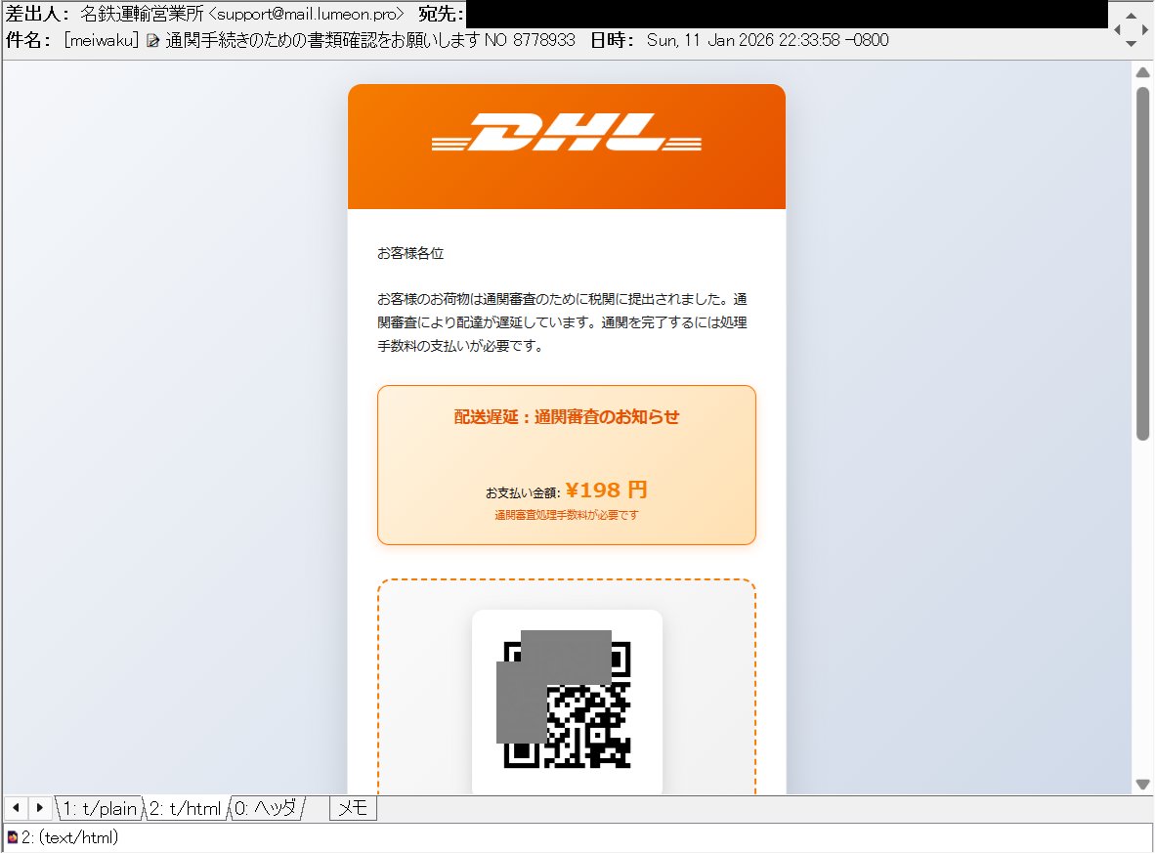Screen dimensions: 1155x853
Task: Open the 0: ヘッダ tab
Action: click(x=266, y=809)
